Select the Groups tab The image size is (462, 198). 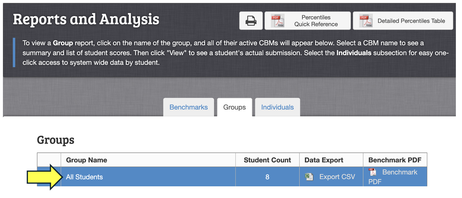coord(235,107)
